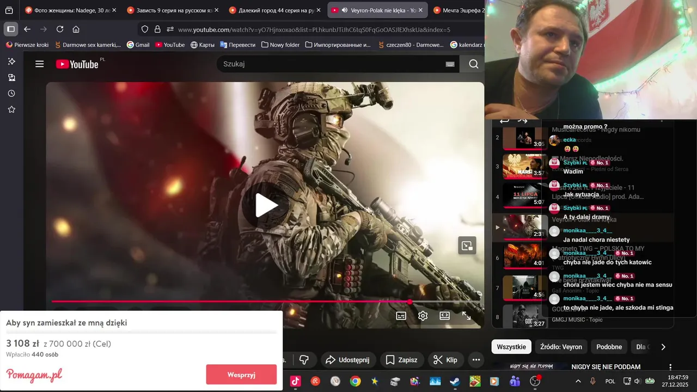Expand the Nowy folder bookmarks folder

pos(280,45)
